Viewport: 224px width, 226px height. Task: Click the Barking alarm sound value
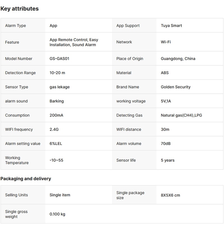click(57, 101)
